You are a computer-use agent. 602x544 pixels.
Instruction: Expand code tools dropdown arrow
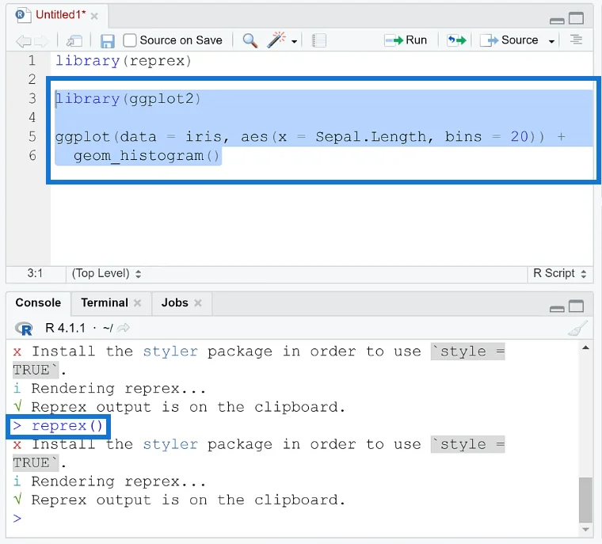coord(294,41)
